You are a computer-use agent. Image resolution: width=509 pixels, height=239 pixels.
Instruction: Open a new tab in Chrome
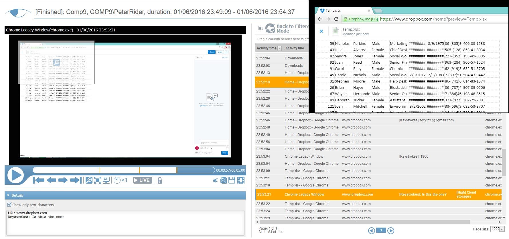[x=378, y=11]
